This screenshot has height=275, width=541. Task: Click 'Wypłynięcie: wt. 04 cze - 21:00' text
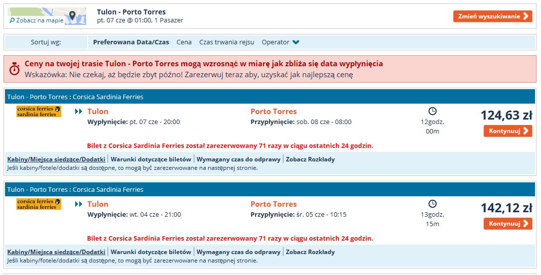[x=134, y=215]
